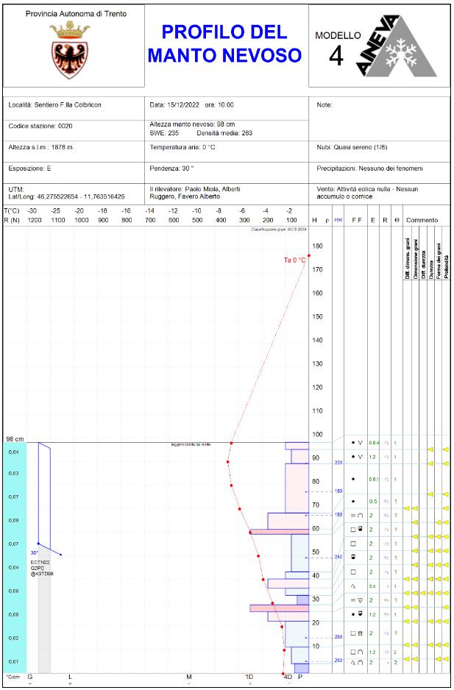Click the 0,01 temperature gradient value
454x690 pixels.
[x=14, y=661]
